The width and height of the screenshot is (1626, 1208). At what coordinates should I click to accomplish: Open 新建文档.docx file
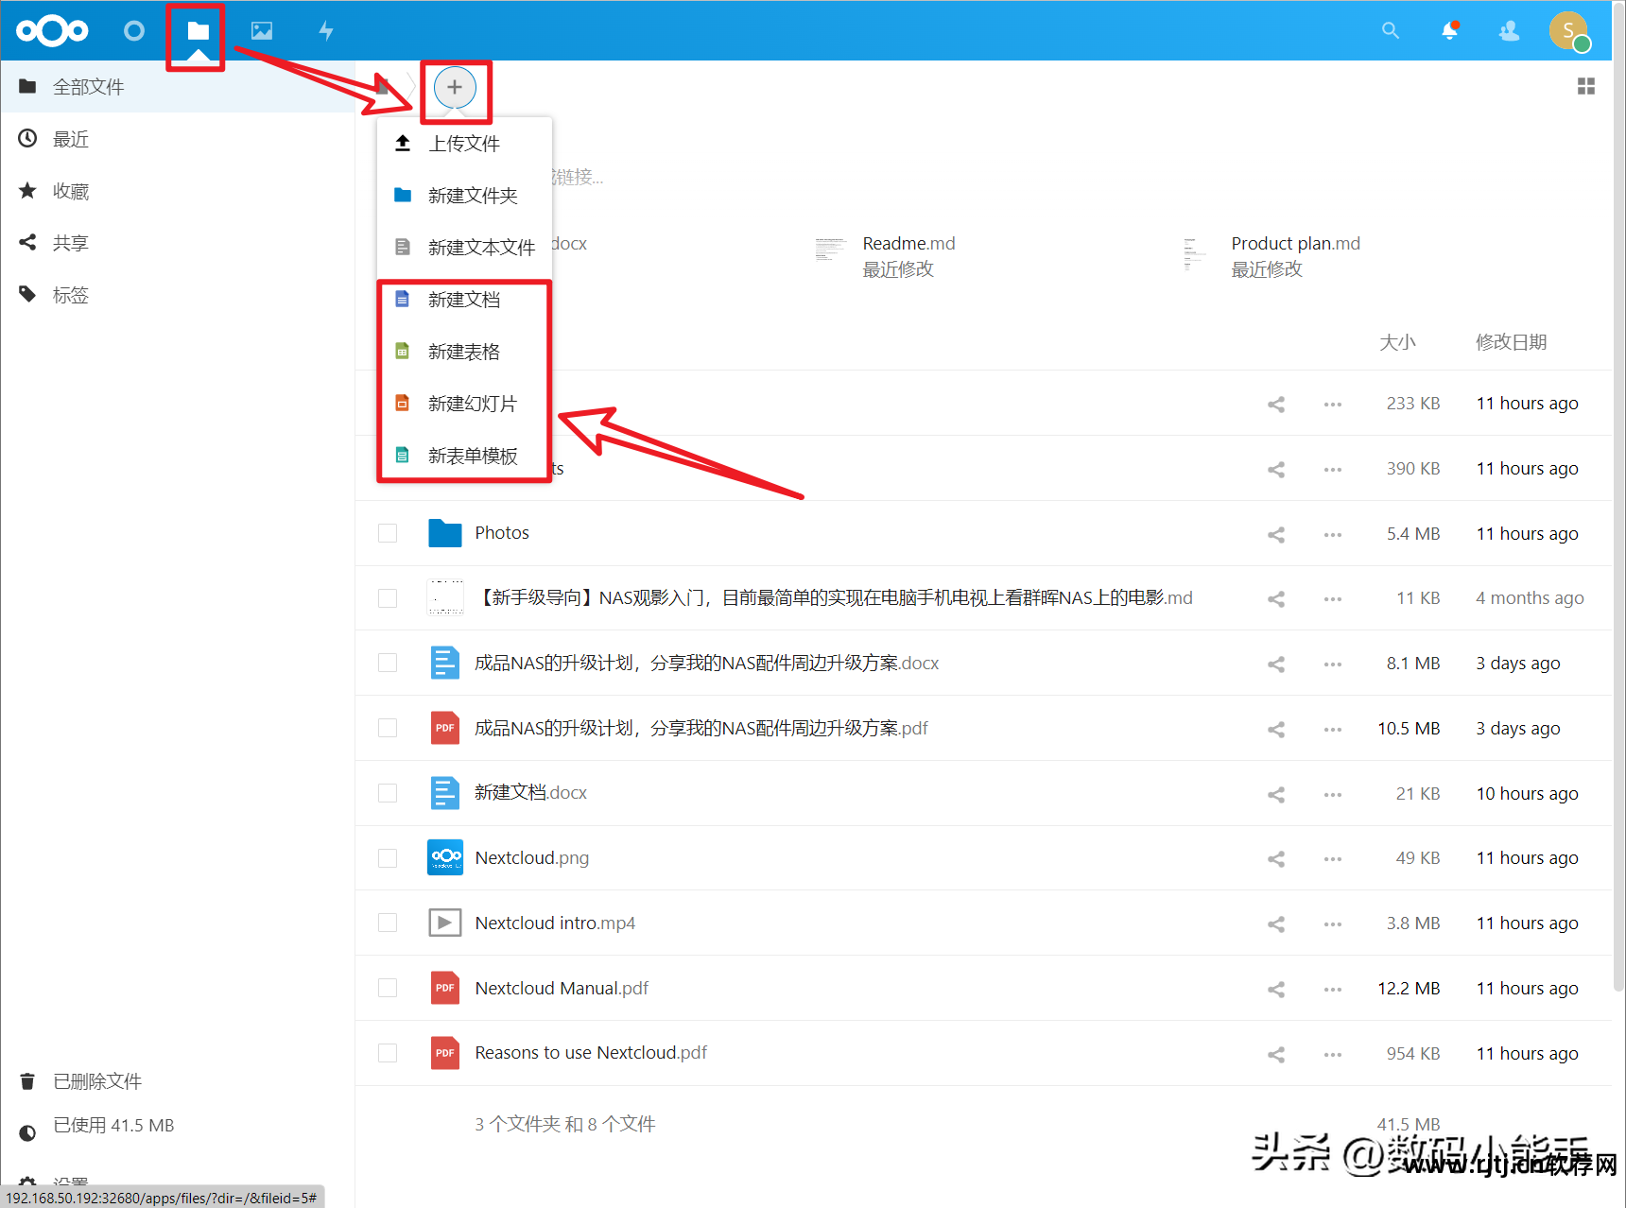[x=530, y=793]
